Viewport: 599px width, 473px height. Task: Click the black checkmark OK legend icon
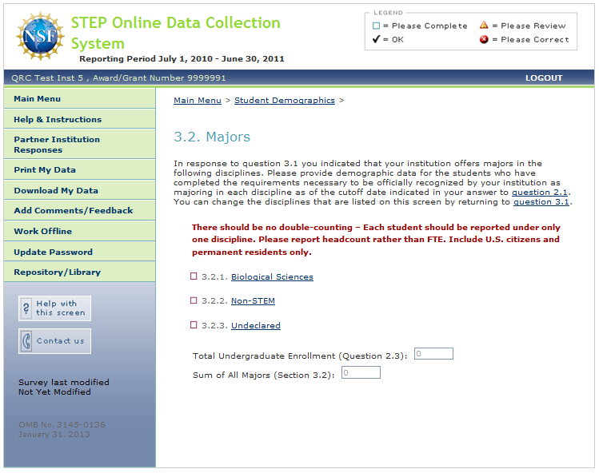pyautogui.click(x=376, y=39)
